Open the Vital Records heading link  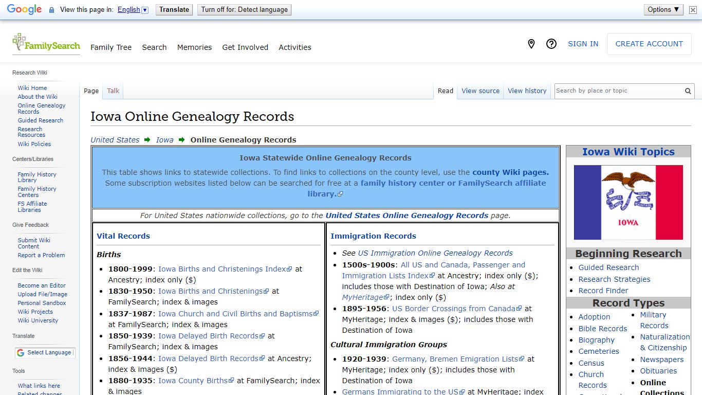pyautogui.click(x=123, y=236)
